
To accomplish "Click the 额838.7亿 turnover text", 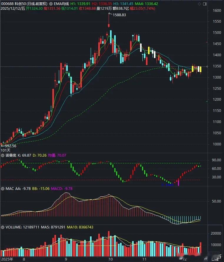I will tap(121, 8).
